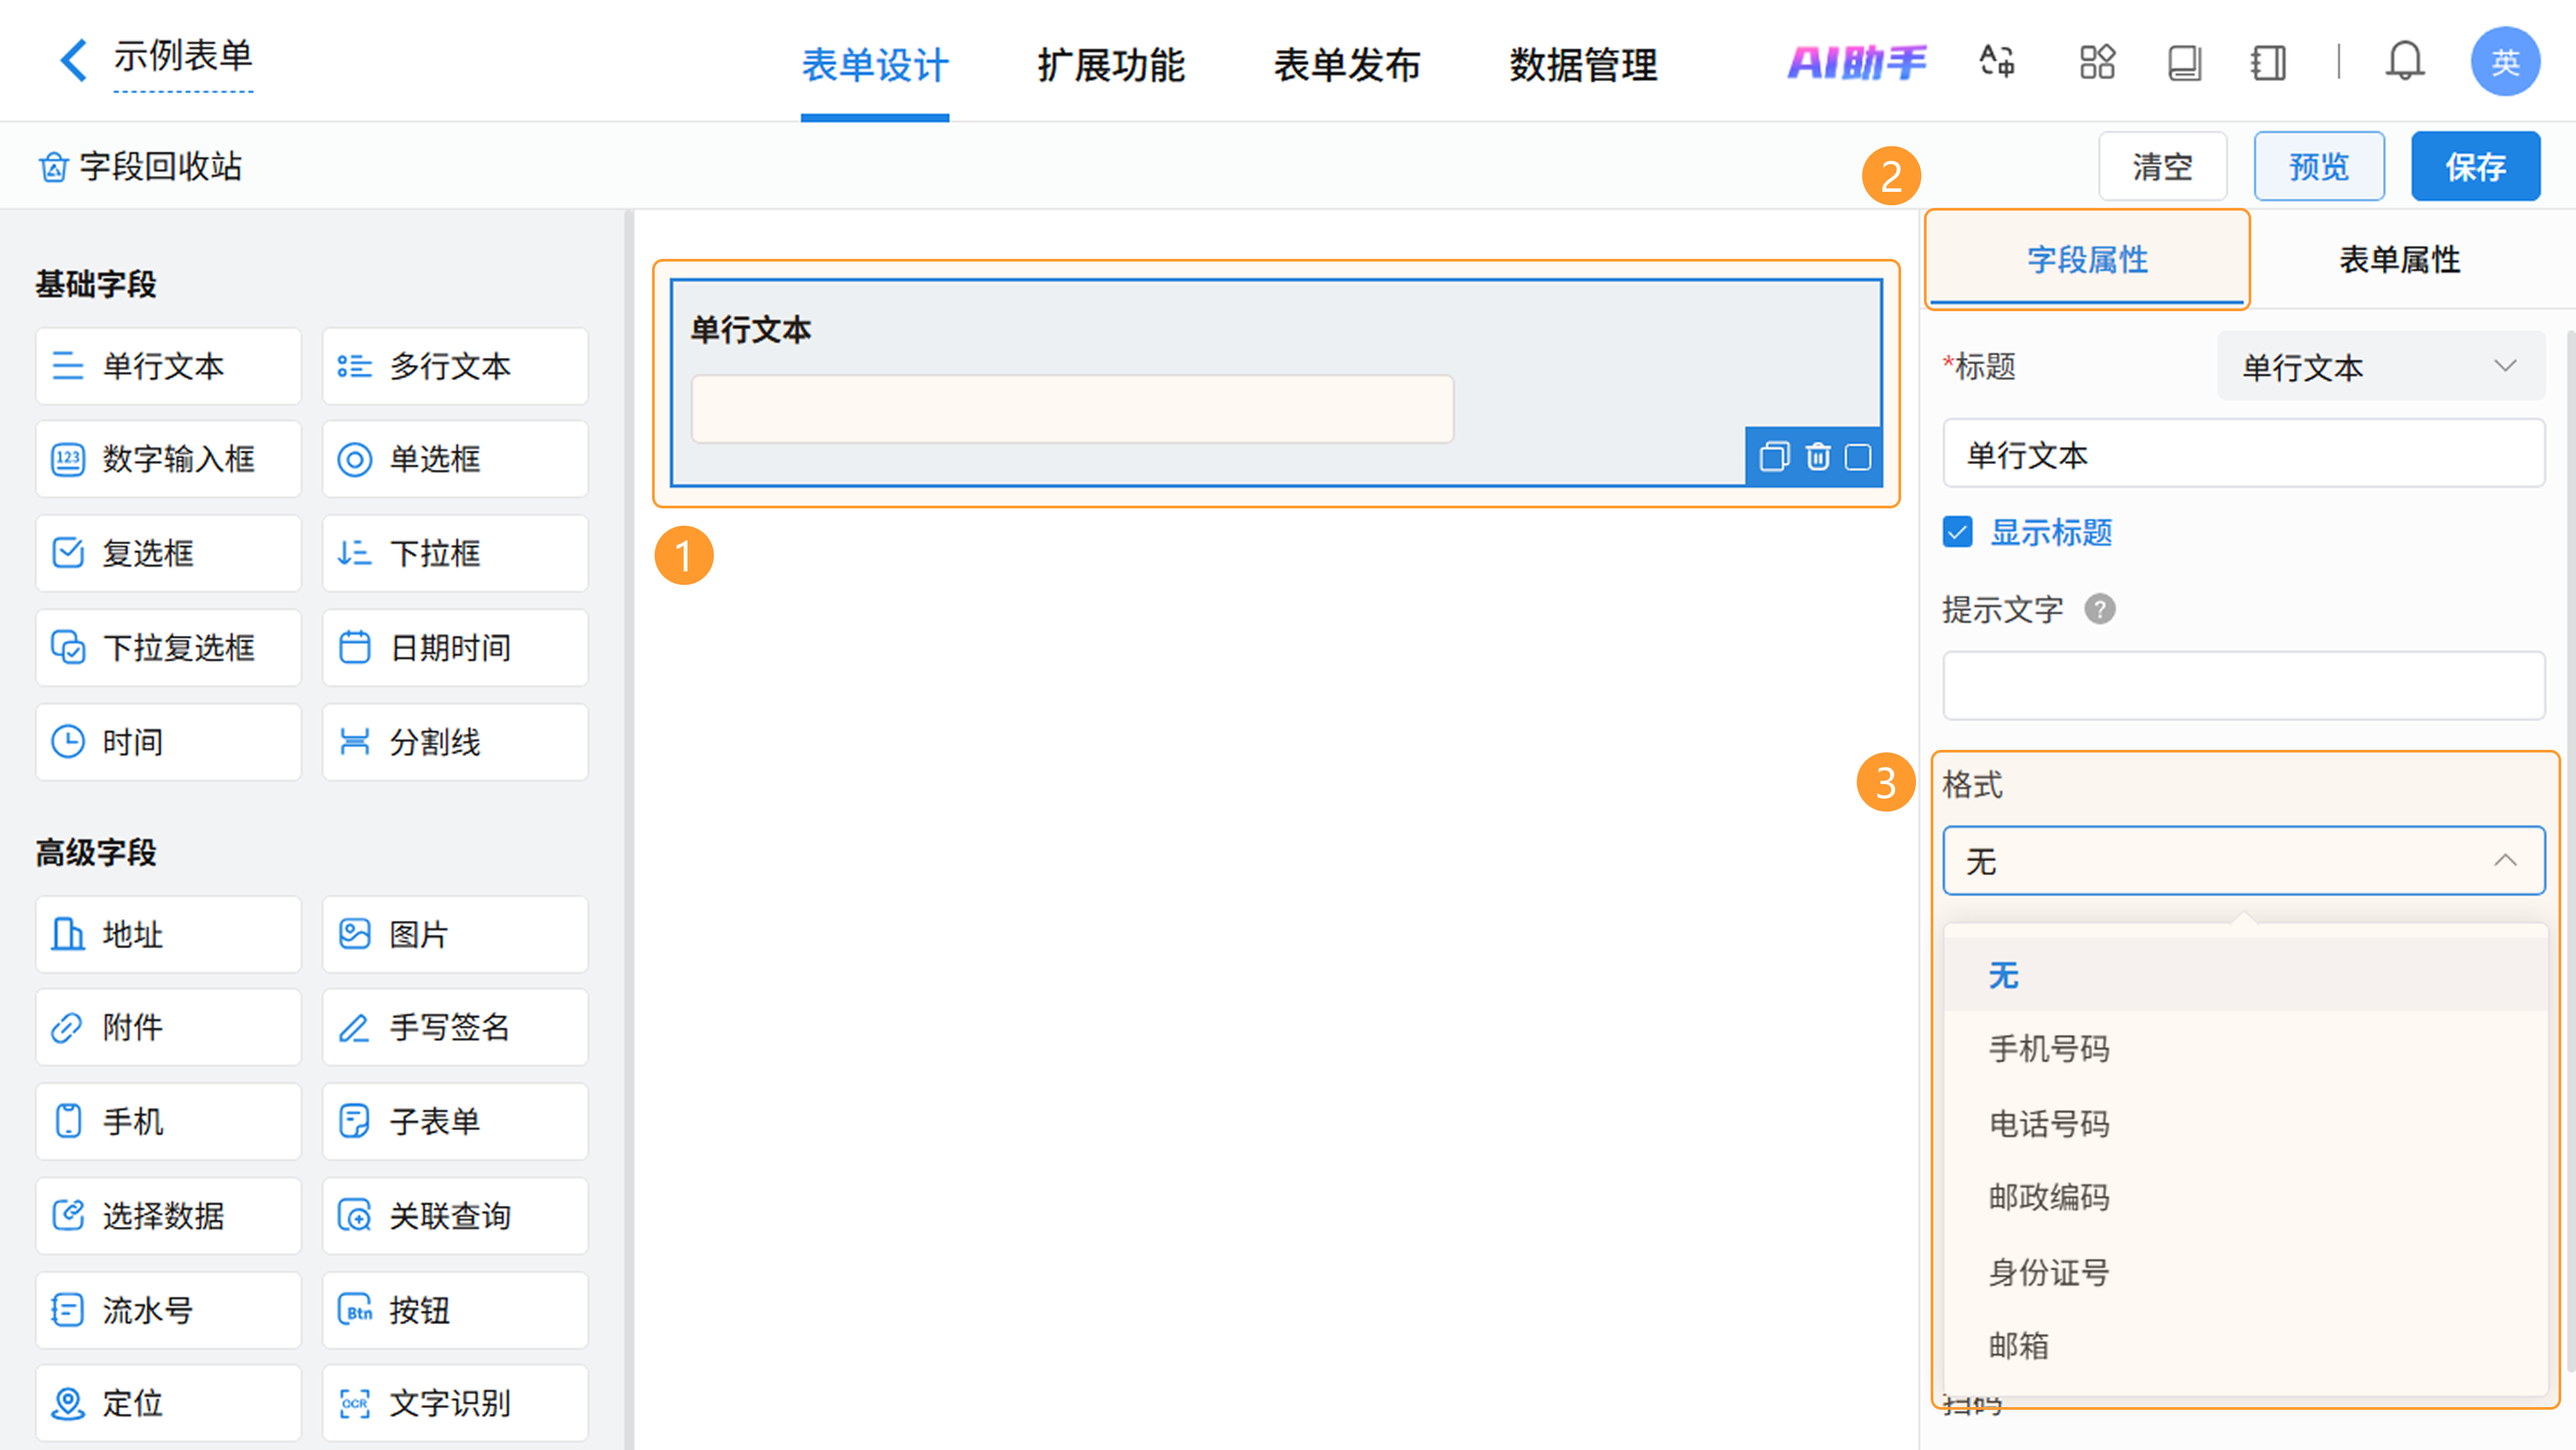Open the AI助手 assistant
The height and width of the screenshot is (1450, 2576).
[x=1856, y=62]
